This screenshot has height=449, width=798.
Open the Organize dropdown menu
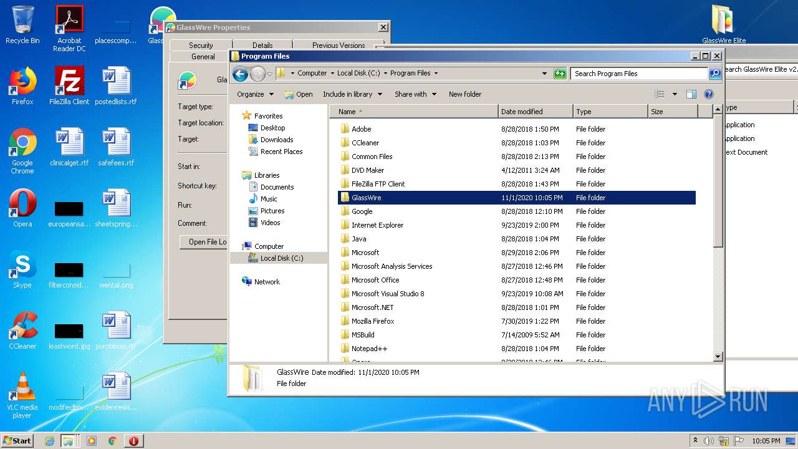click(x=255, y=94)
